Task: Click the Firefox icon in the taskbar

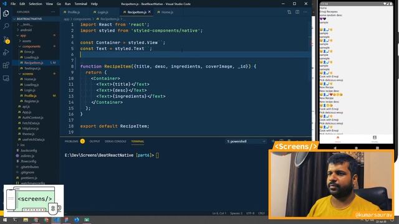Action: 77,220
